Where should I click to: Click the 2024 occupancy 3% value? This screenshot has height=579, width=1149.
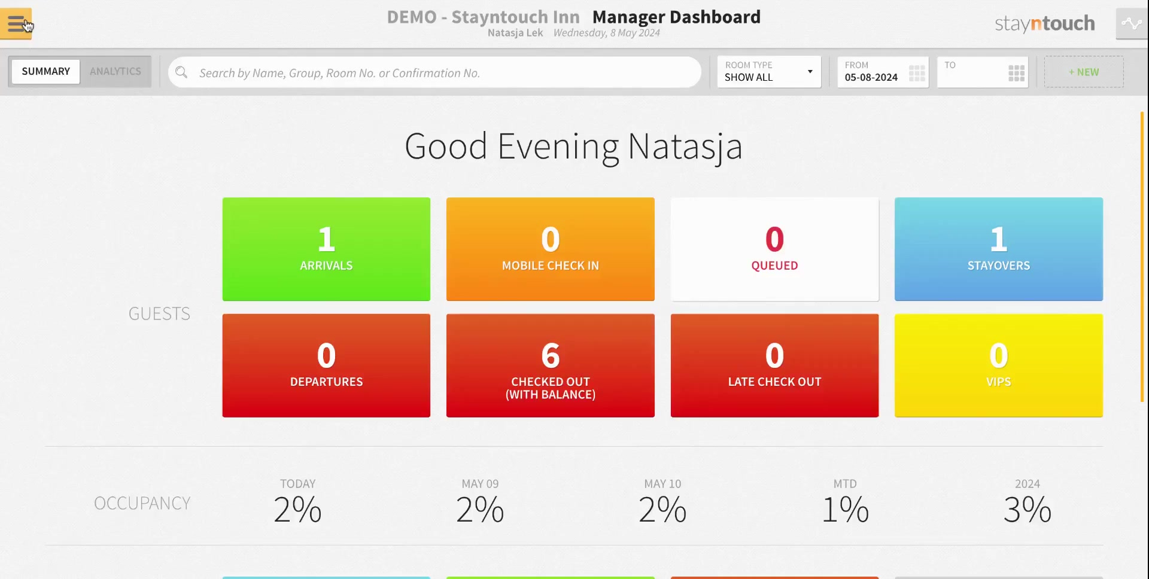(x=1028, y=510)
